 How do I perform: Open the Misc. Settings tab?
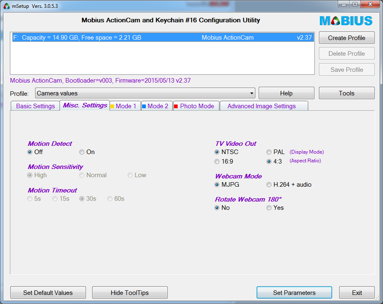[85, 105]
